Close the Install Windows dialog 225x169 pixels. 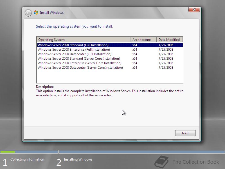point(194,10)
